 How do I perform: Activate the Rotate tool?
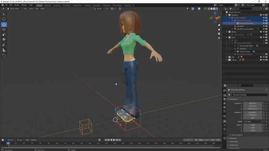coord(4,29)
